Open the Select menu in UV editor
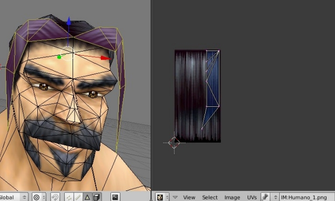Viewport: 335px width, 201px height. click(x=210, y=197)
